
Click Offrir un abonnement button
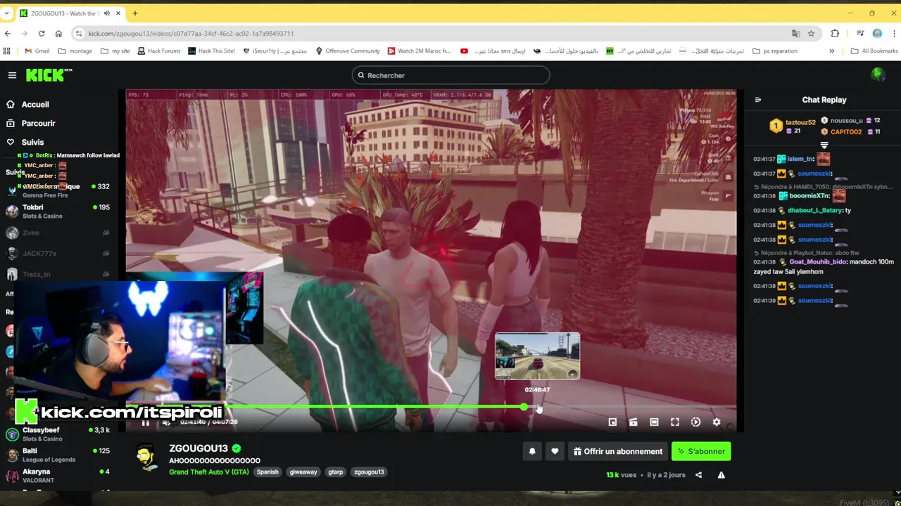click(618, 451)
